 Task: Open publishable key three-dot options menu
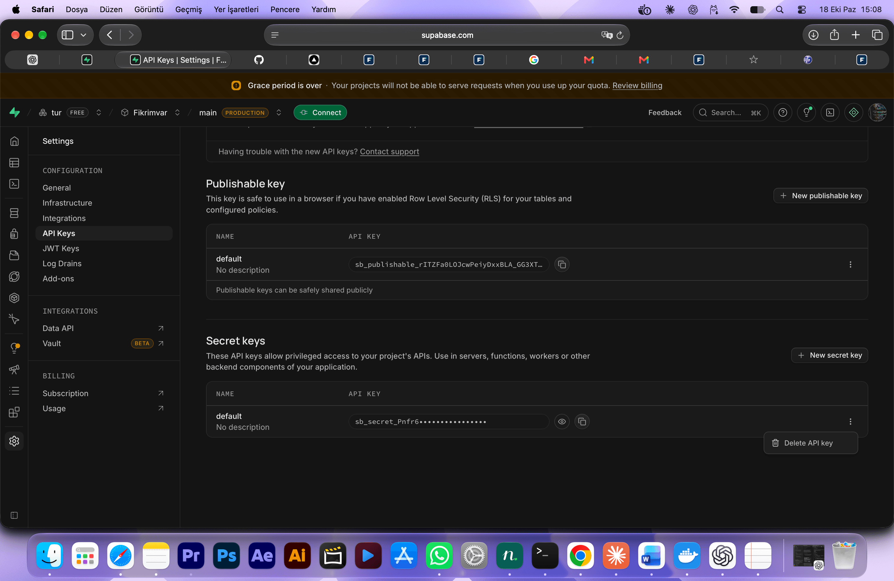tap(851, 264)
